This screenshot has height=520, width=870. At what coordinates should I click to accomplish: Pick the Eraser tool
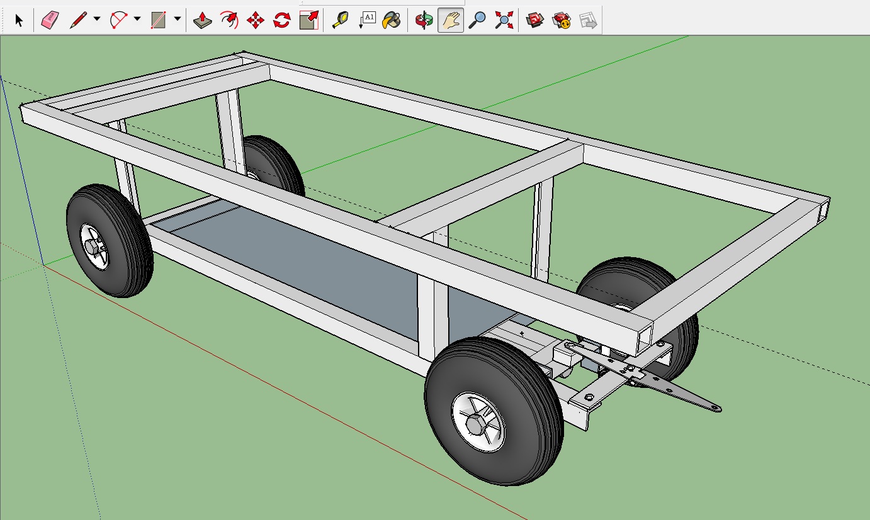(50, 20)
